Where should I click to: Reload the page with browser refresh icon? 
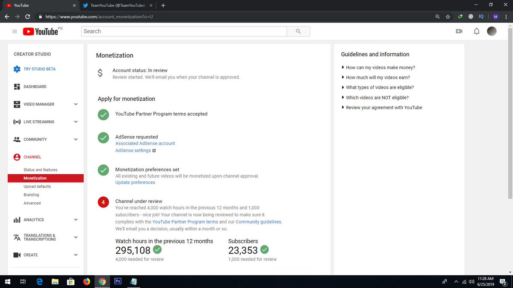point(28,17)
